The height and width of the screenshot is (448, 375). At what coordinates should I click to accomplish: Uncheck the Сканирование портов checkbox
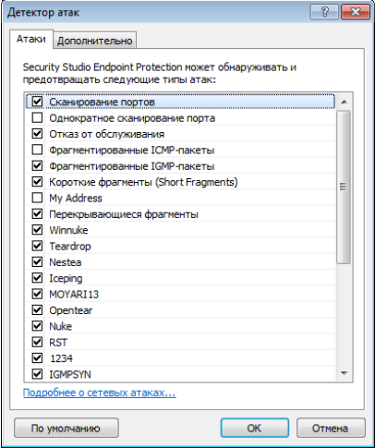(37, 102)
